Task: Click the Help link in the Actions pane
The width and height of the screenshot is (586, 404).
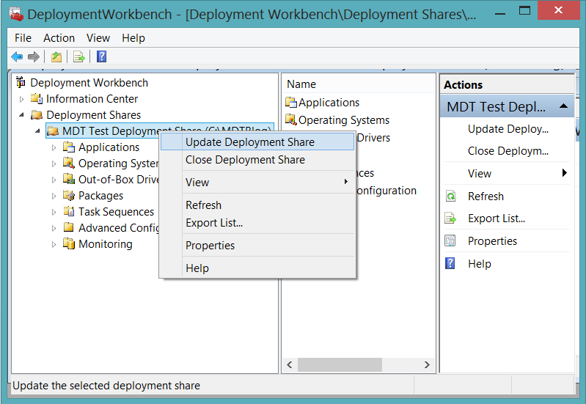Action: coord(479,264)
